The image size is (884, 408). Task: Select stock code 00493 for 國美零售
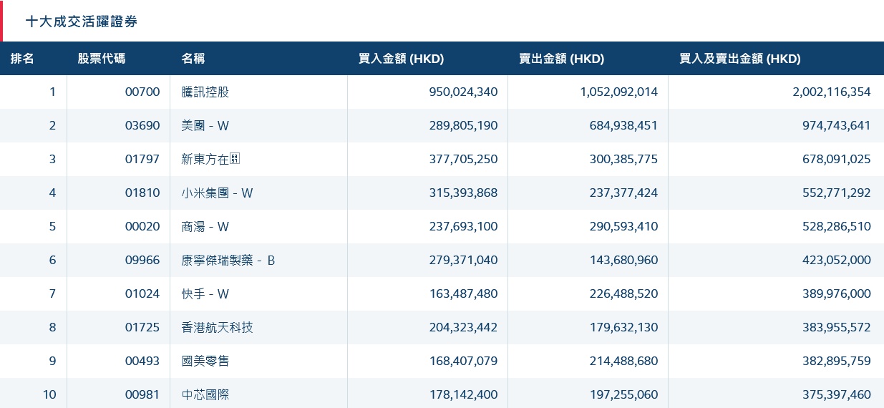(x=142, y=361)
